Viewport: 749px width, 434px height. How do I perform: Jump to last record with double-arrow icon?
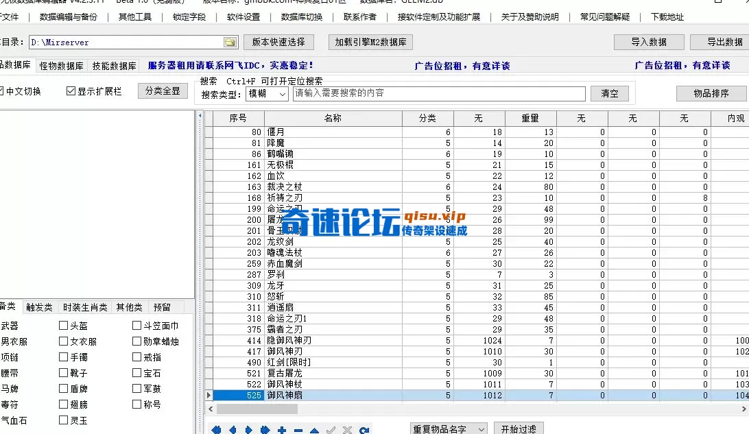click(265, 429)
